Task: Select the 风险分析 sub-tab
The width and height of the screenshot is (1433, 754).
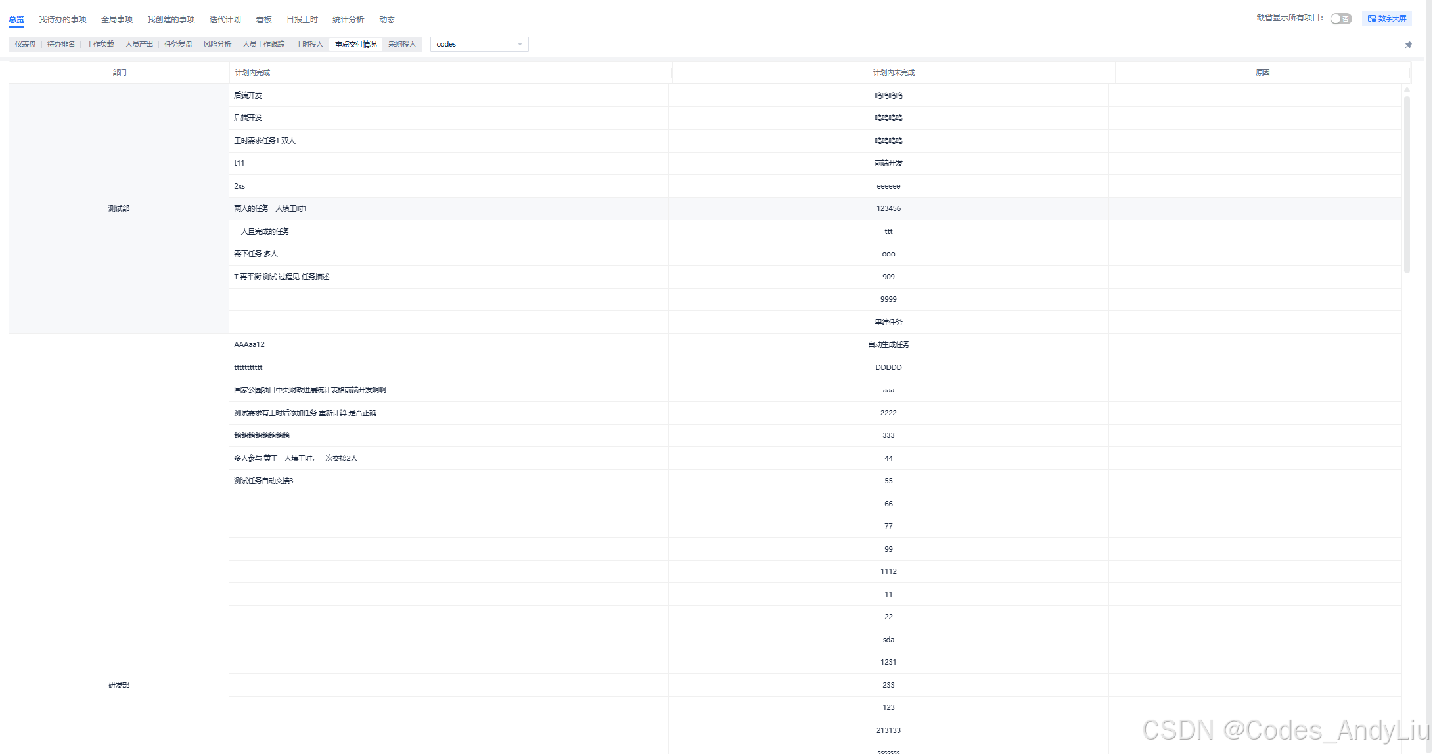Action: (x=217, y=44)
